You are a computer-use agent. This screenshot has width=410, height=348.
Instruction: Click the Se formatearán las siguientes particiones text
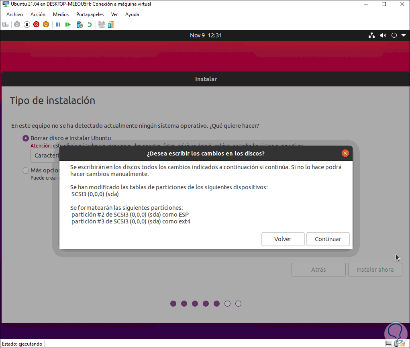click(x=126, y=208)
